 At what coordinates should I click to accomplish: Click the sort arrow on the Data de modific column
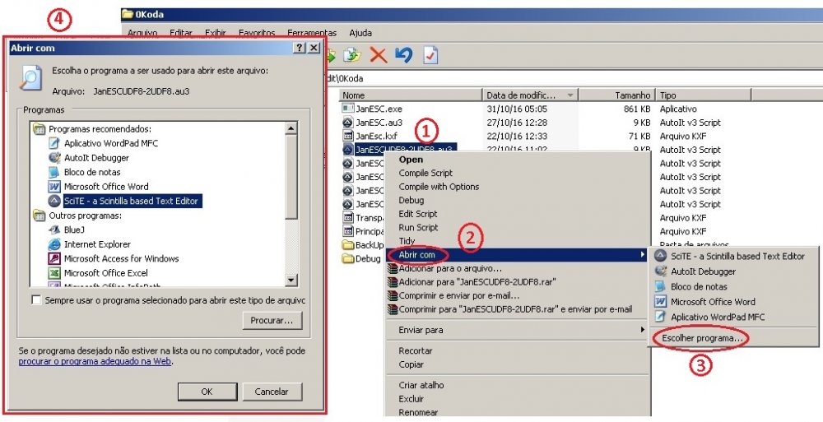[x=570, y=95]
